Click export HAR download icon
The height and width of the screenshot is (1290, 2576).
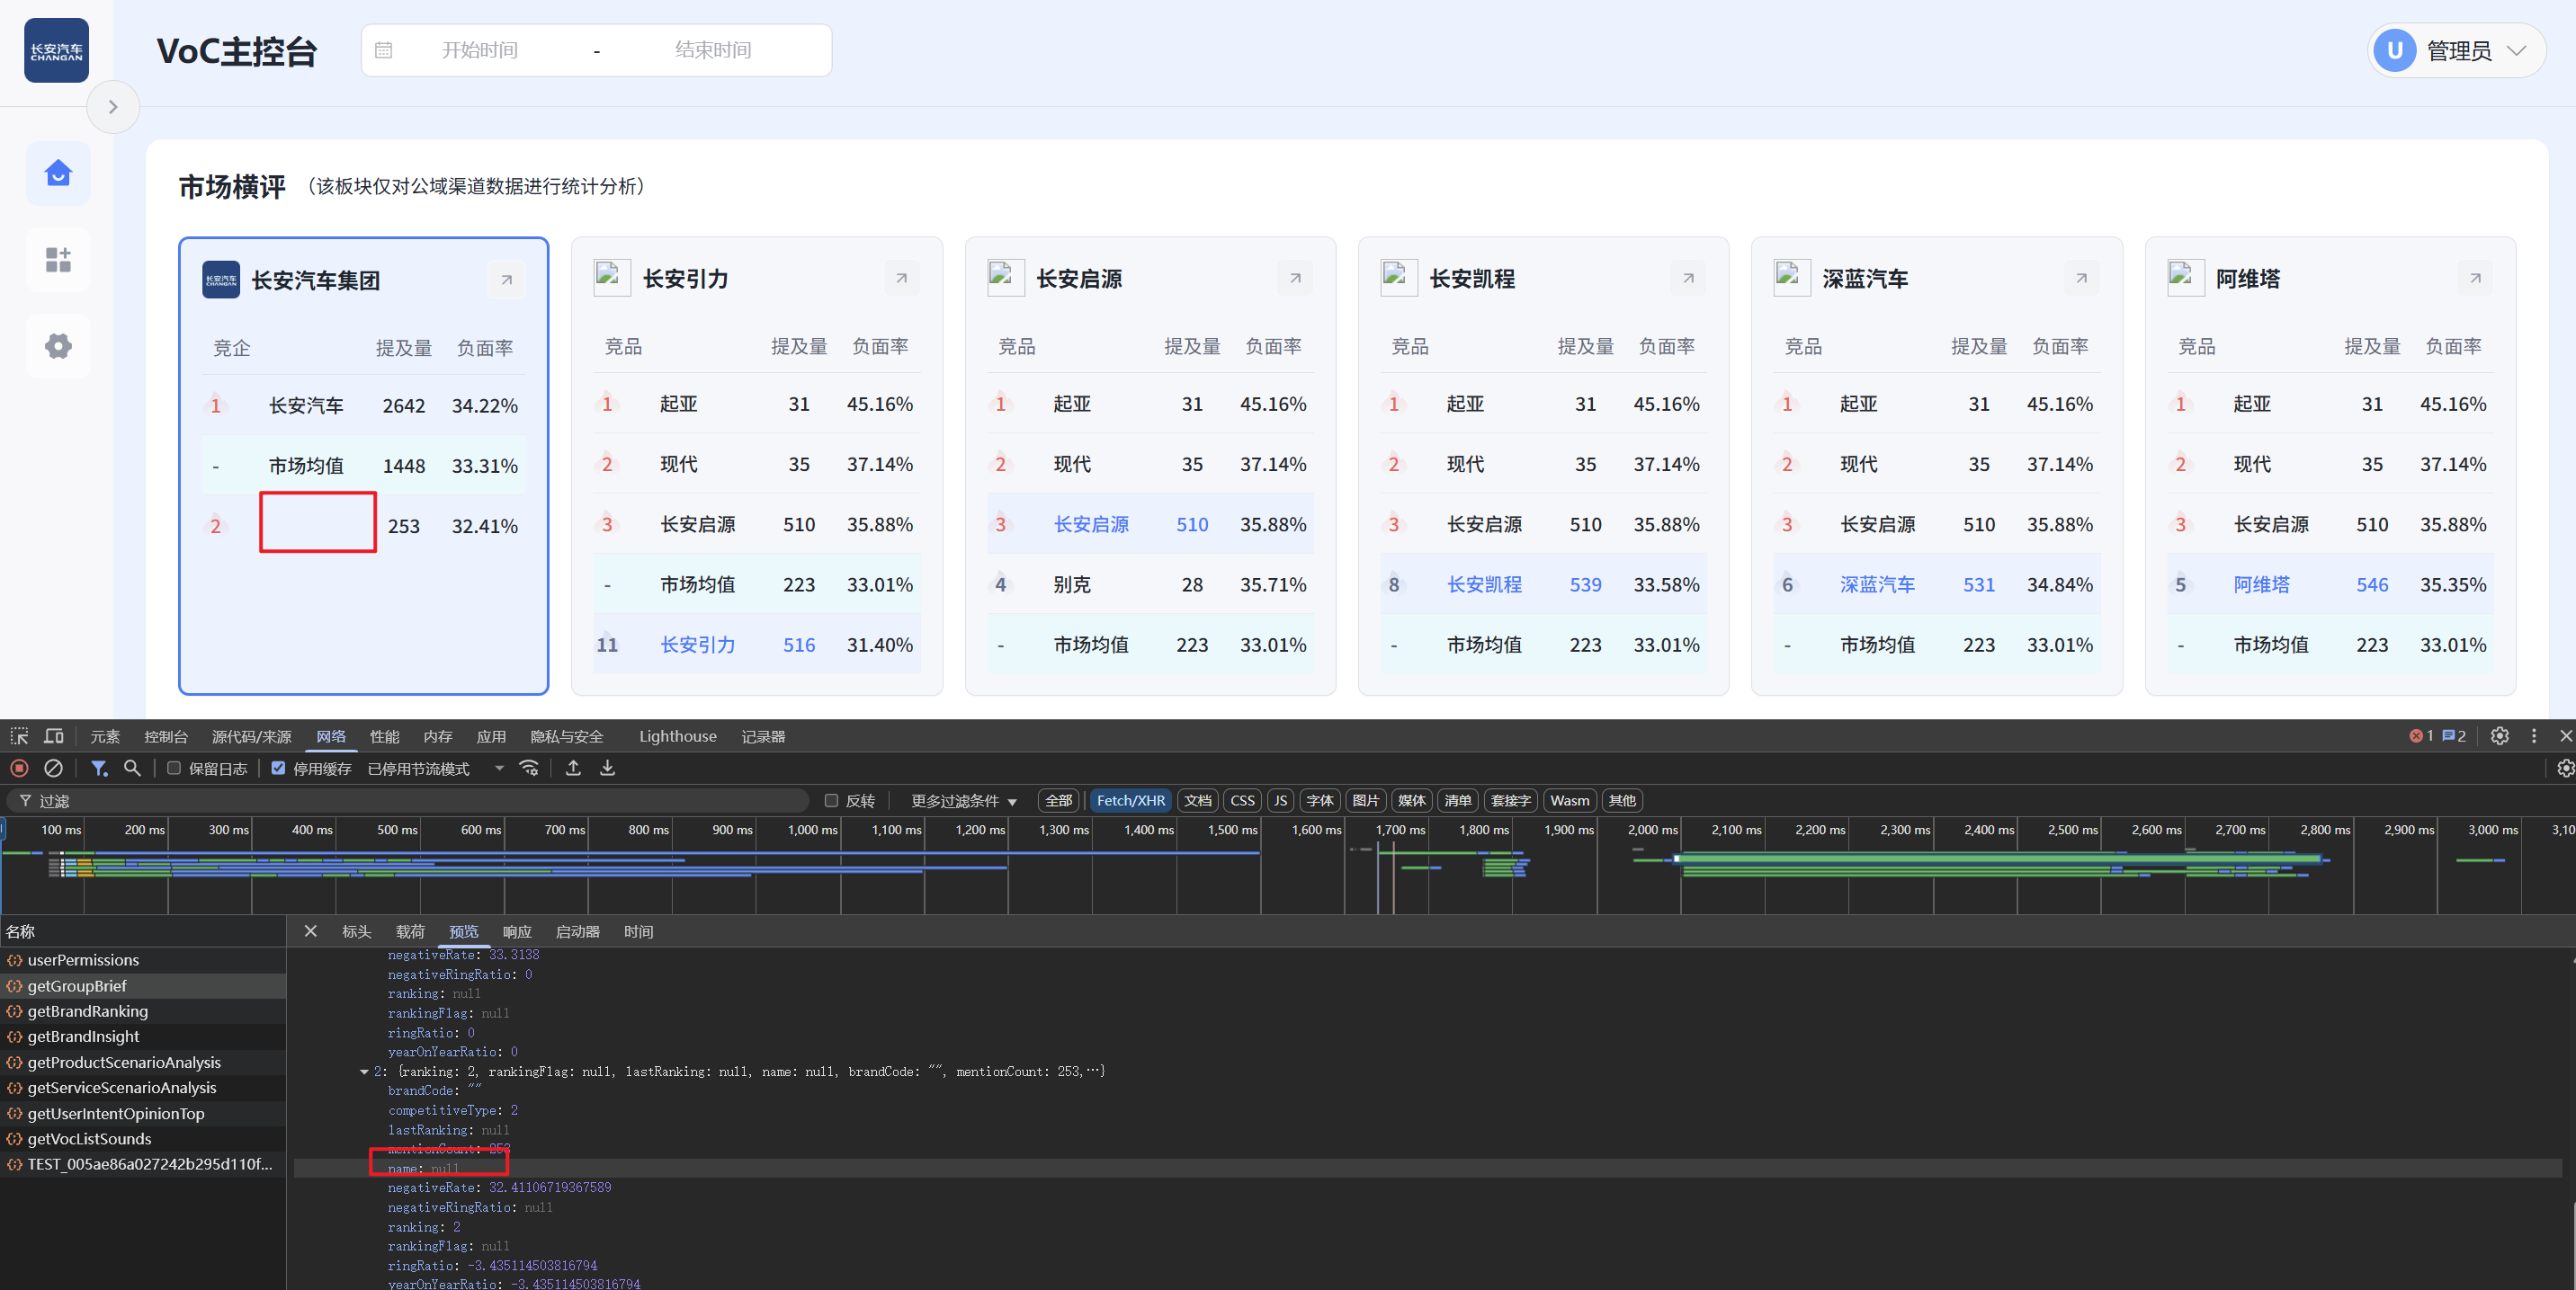(607, 769)
